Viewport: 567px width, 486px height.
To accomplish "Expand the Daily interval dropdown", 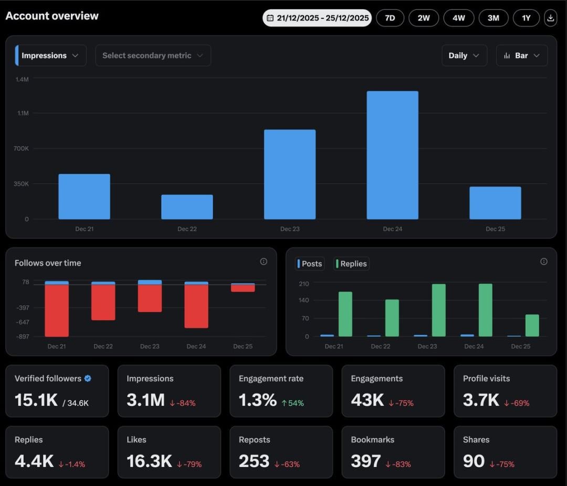I will [464, 56].
